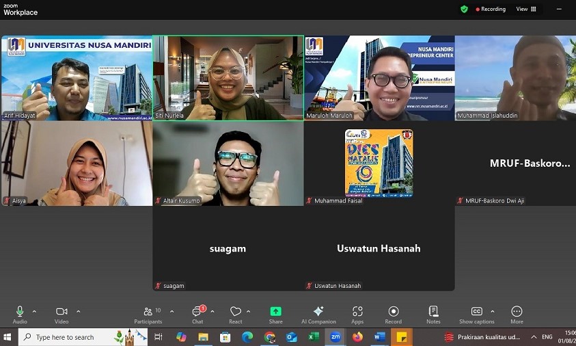This screenshot has width=576, height=346.
Task: Open the Participants panel
Action: (148, 315)
